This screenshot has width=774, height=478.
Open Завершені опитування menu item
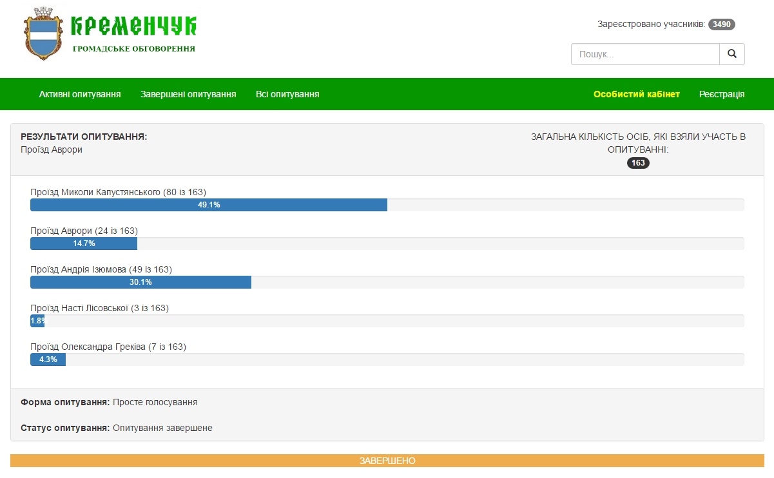tap(188, 94)
